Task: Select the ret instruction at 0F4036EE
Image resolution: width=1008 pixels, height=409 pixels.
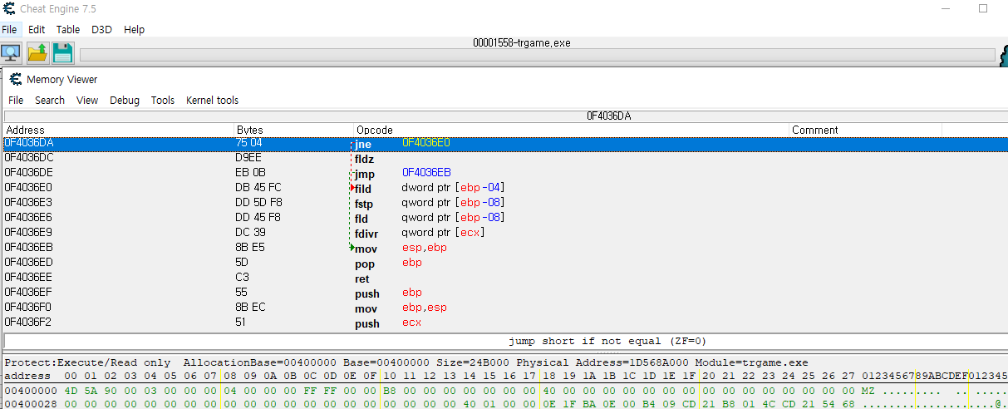Action: [x=362, y=278]
